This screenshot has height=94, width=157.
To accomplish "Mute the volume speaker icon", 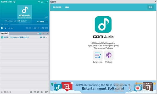I will pos(38,22).
